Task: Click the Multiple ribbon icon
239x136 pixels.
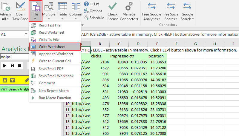Action: pyautogui.click(x=49, y=7)
